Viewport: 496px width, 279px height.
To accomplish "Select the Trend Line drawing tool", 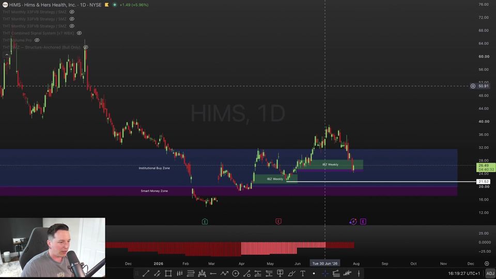I will click(x=146, y=273).
